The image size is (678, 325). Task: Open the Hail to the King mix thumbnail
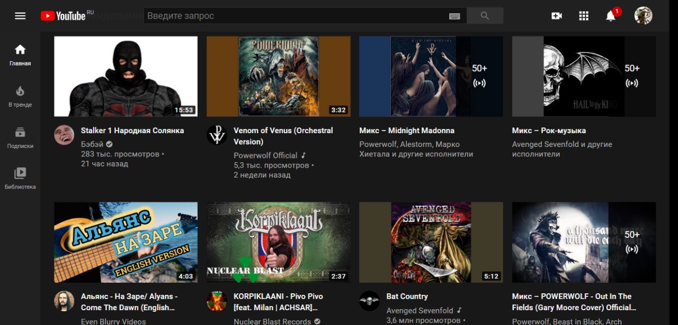(584, 76)
